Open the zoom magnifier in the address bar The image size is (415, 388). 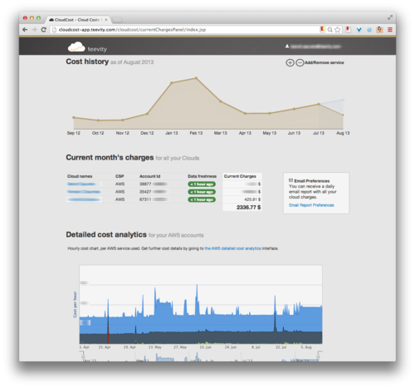[330, 30]
